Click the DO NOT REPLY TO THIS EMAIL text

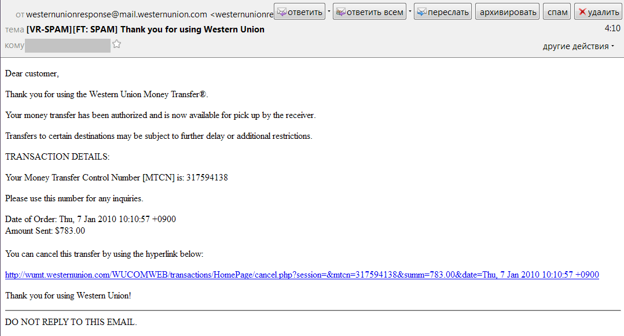71,322
